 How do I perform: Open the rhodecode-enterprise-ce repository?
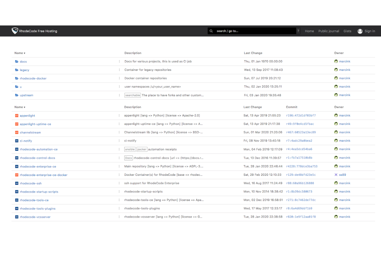(x=38, y=167)
